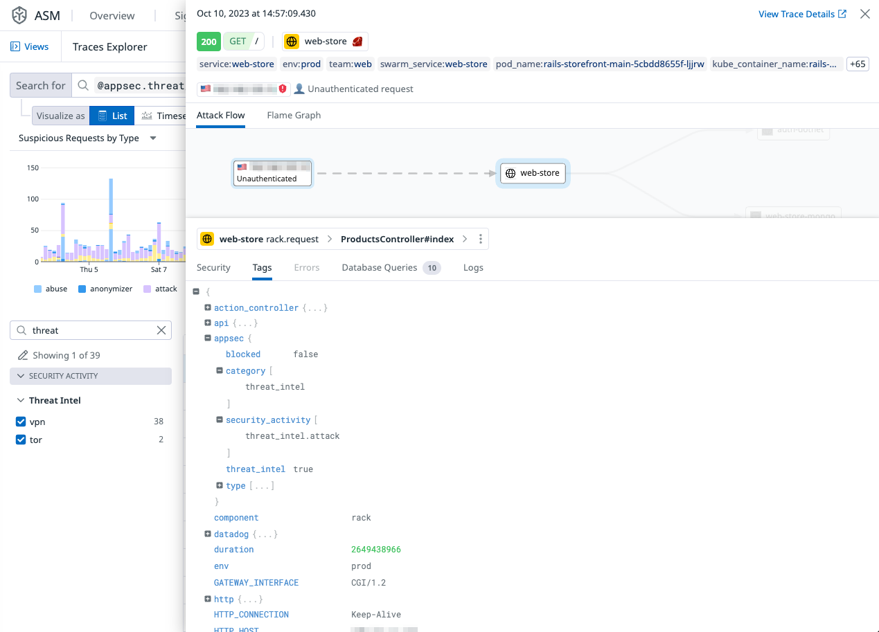
Task: Click the magnifier icon in facet search box
Action: click(21, 330)
